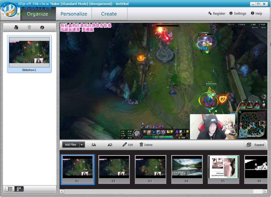This screenshot has height=197, width=271.
Task: Rotate the selected photo counterclockwise
Action: tap(94, 144)
